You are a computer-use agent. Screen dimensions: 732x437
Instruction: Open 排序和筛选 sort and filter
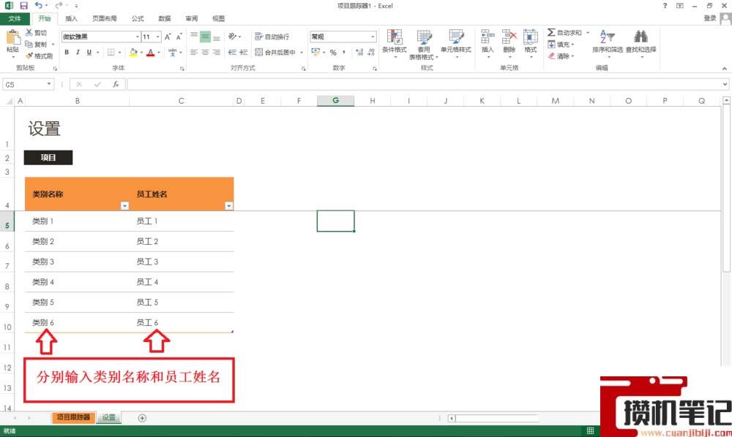(608, 43)
